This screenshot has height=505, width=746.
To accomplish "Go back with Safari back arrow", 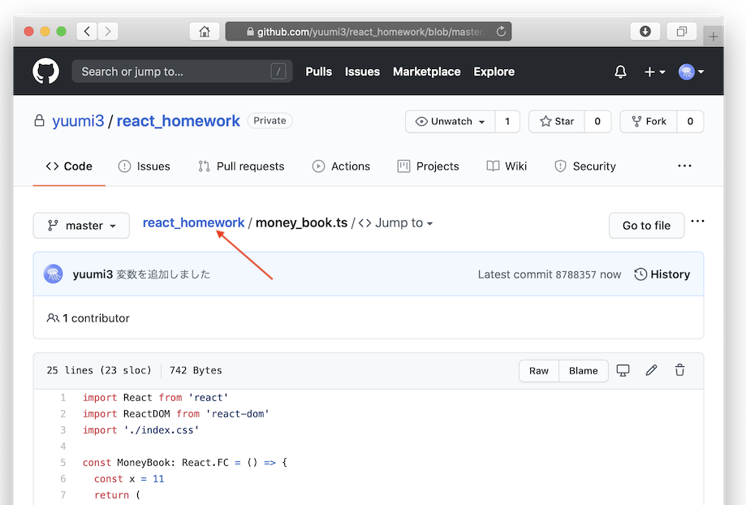I will 87,32.
